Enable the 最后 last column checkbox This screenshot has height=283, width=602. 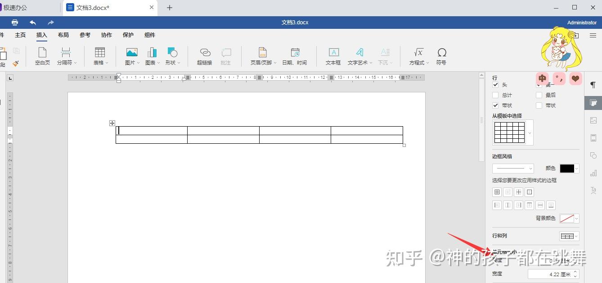click(x=539, y=95)
